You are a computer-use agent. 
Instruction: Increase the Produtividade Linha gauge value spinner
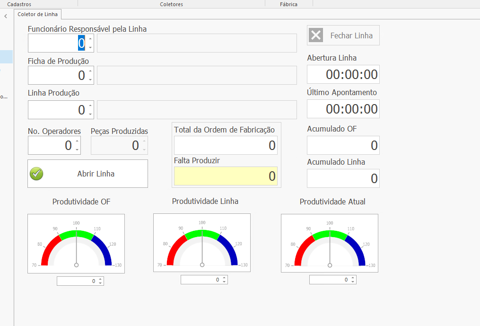click(x=224, y=278)
